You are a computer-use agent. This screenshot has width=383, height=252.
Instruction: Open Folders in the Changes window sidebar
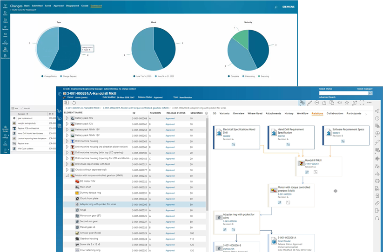(5, 20)
